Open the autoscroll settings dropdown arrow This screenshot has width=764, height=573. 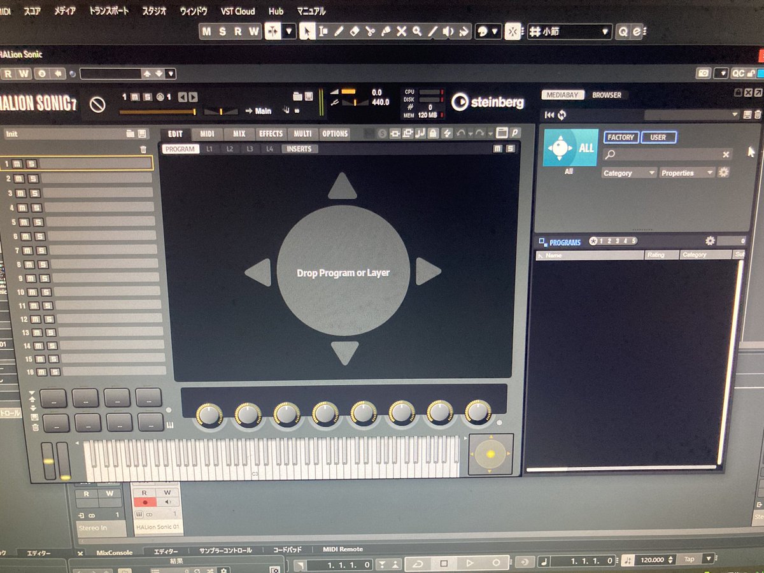click(289, 31)
